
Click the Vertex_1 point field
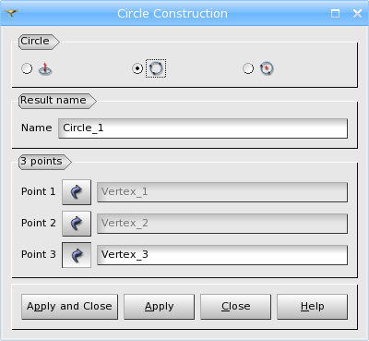[x=222, y=192]
